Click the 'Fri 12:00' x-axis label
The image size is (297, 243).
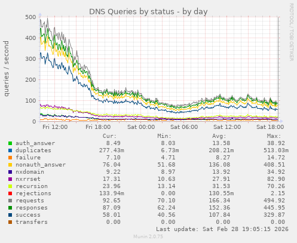(55, 127)
